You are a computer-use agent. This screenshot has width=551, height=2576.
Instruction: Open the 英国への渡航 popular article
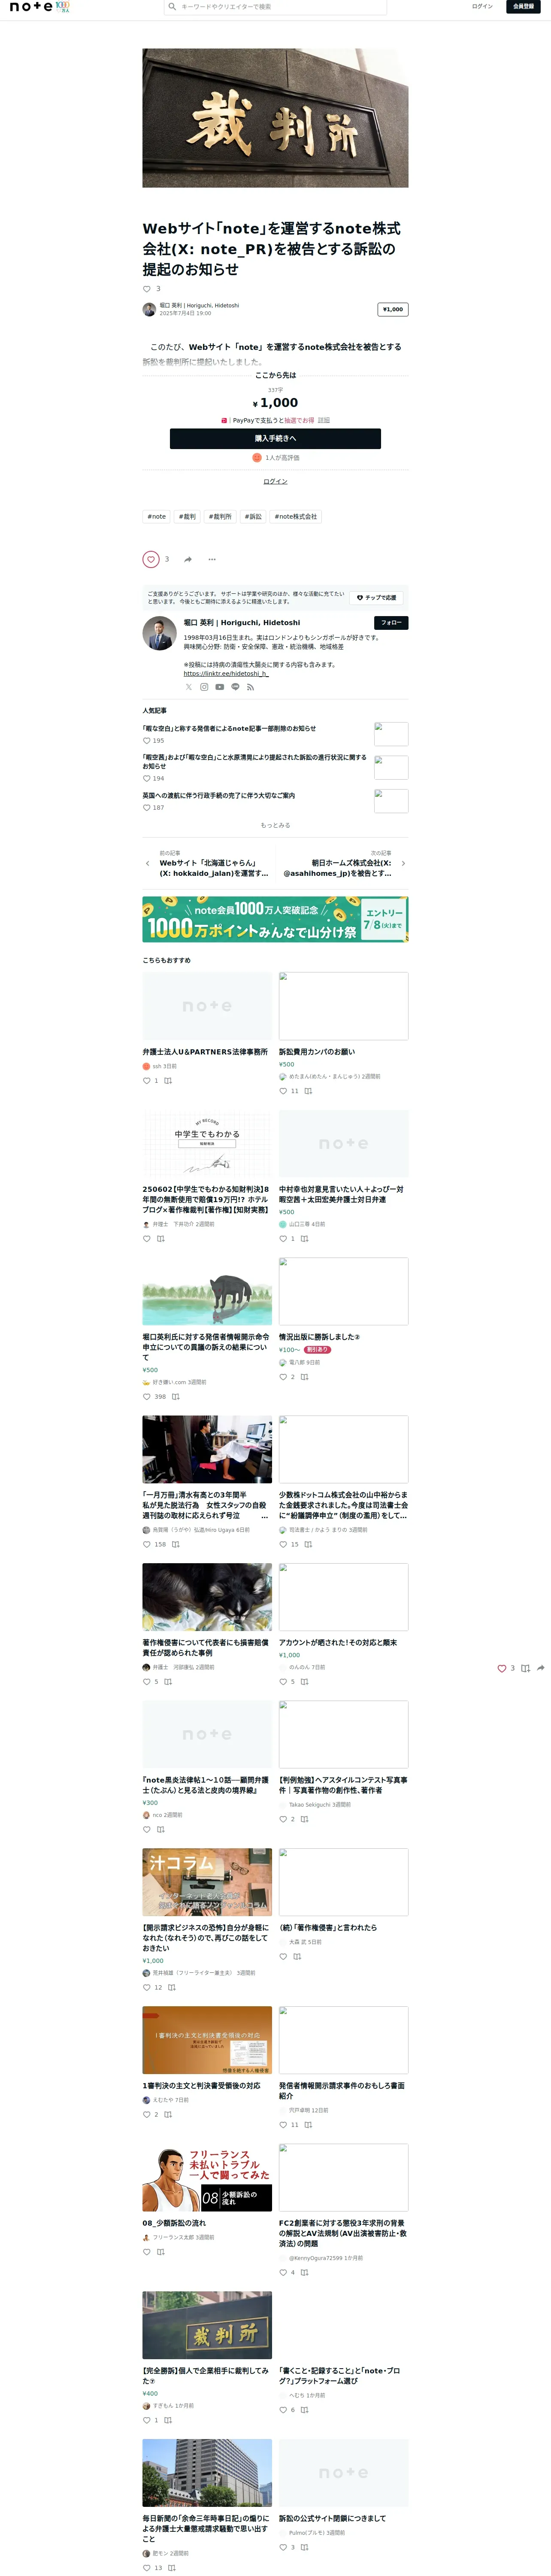[x=218, y=796]
